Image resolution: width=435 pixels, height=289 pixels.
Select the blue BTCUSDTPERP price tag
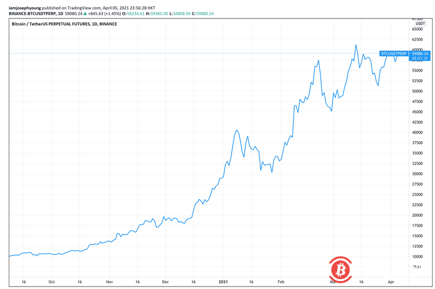(x=394, y=54)
